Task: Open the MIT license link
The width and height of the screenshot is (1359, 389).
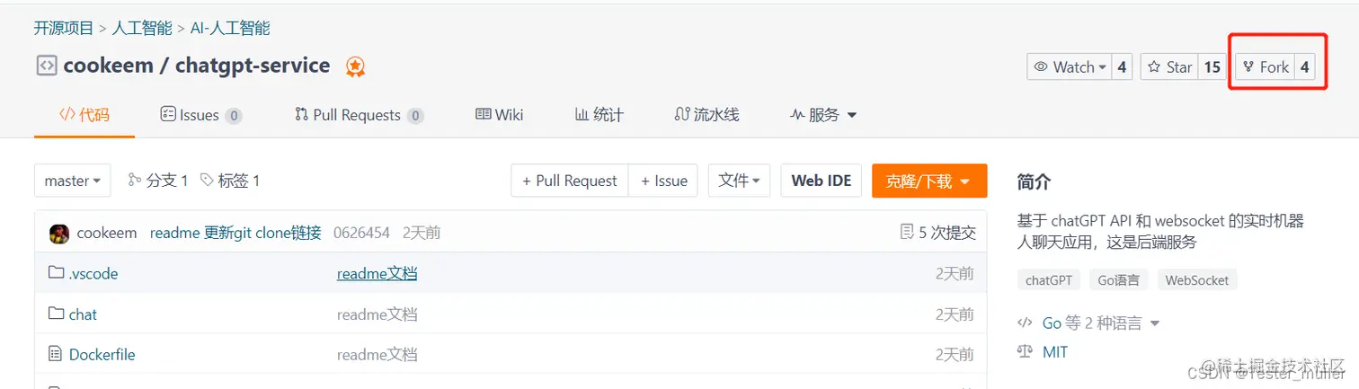Action: pos(1055,352)
